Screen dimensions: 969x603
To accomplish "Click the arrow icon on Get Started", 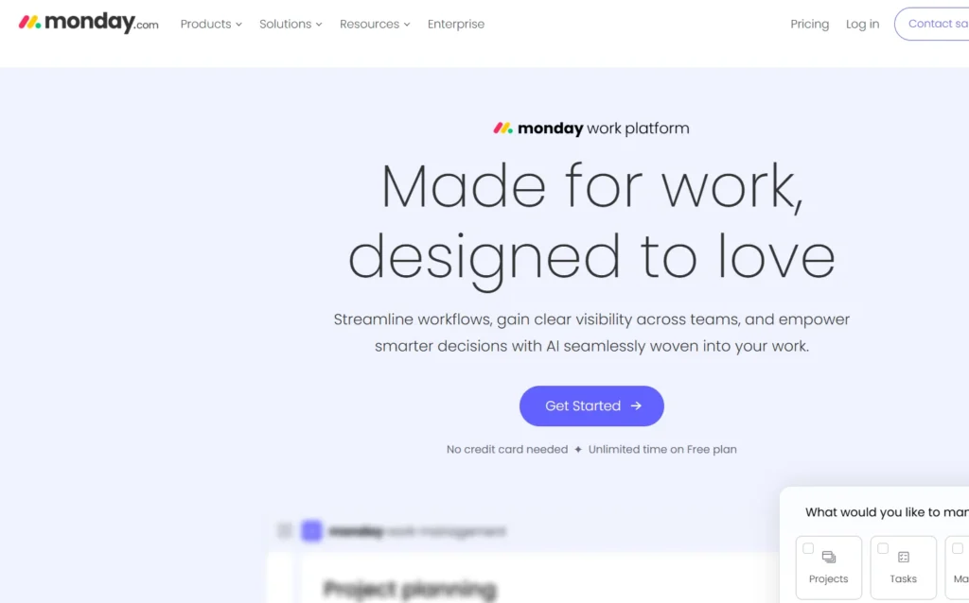I will (x=636, y=406).
